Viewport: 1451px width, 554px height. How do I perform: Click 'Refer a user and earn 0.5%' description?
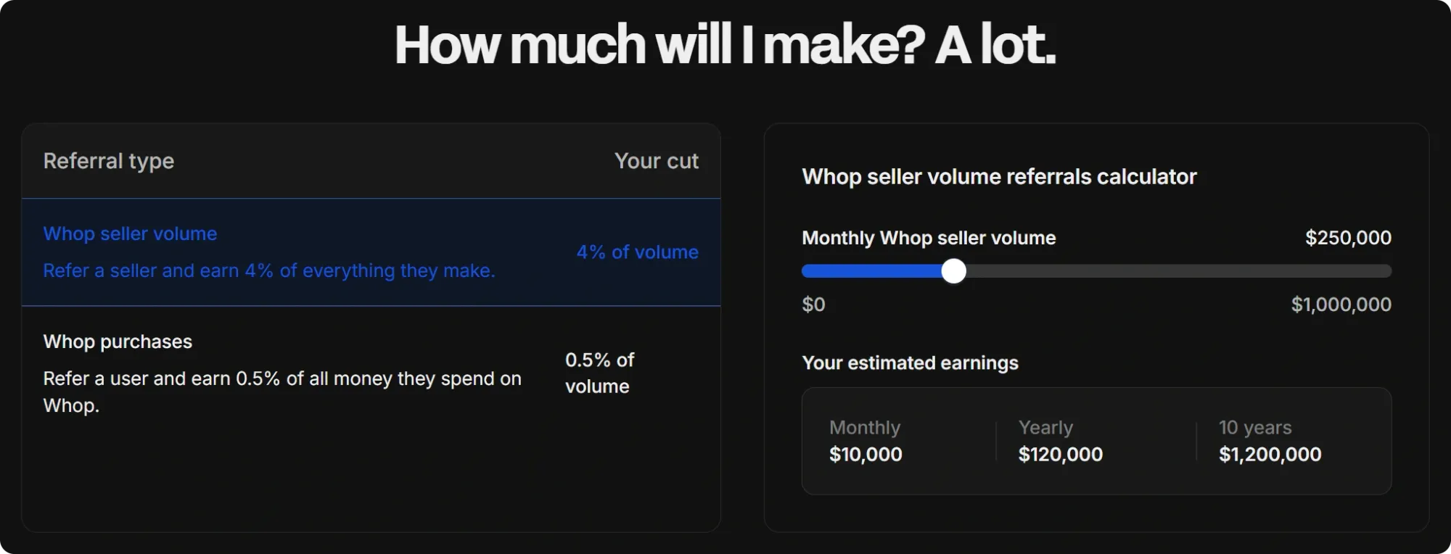tap(281, 392)
